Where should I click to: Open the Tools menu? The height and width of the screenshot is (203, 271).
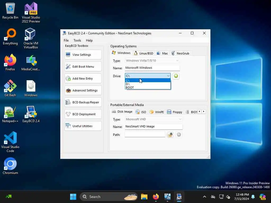(x=77, y=40)
